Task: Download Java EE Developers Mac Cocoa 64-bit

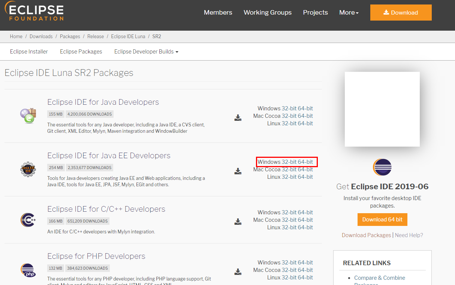Action: (x=305, y=169)
